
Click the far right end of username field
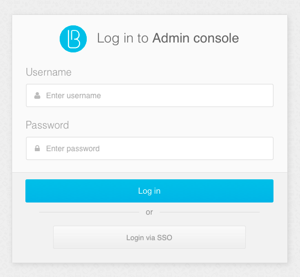269,95
